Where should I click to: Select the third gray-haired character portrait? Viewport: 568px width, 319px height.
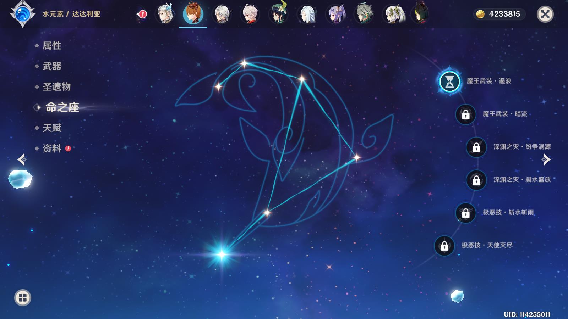[222, 14]
